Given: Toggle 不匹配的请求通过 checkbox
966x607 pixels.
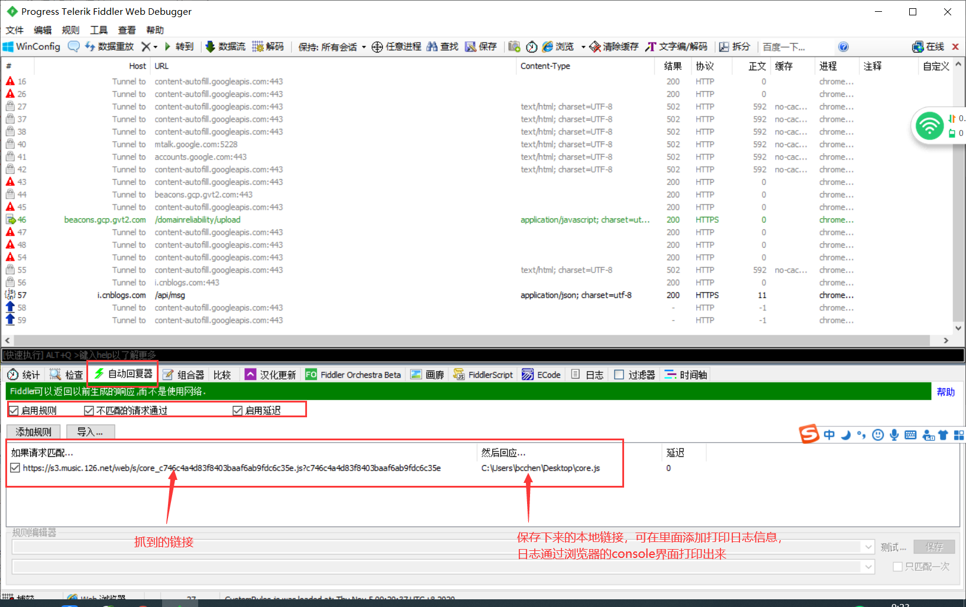Looking at the screenshot, I should [x=89, y=411].
